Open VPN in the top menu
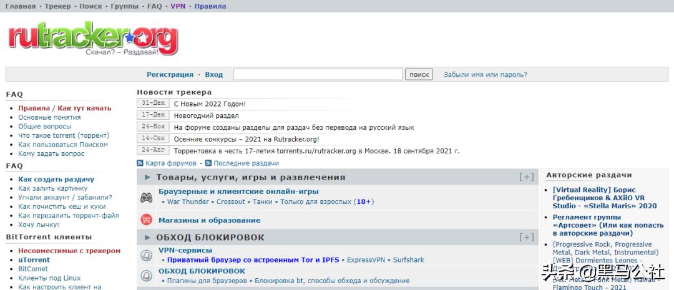This screenshot has height=290, width=674. pos(178,6)
